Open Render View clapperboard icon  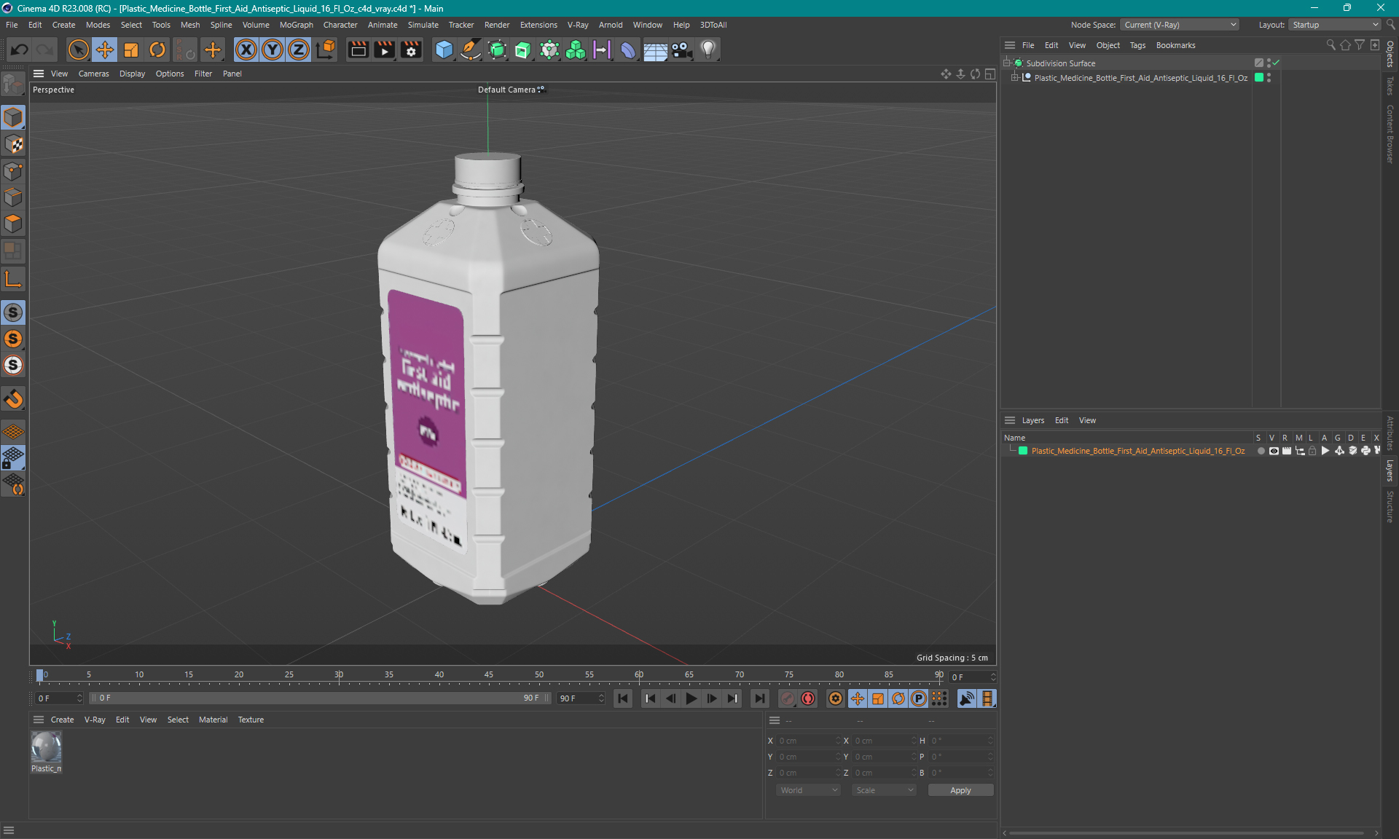(x=358, y=50)
